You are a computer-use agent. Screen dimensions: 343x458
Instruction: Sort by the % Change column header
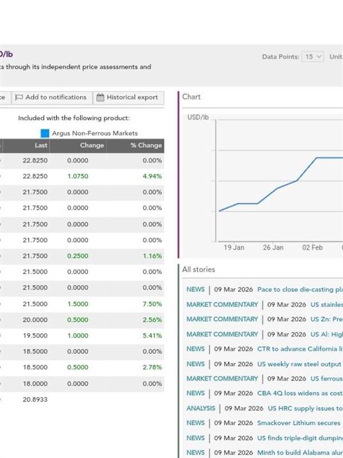pyautogui.click(x=146, y=145)
